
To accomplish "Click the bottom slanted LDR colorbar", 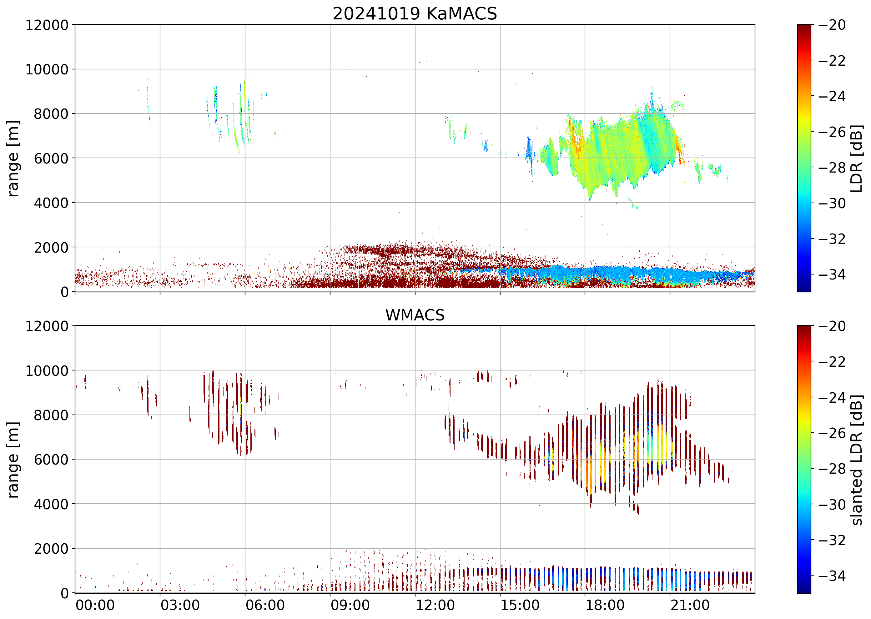I will [x=804, y=459].
